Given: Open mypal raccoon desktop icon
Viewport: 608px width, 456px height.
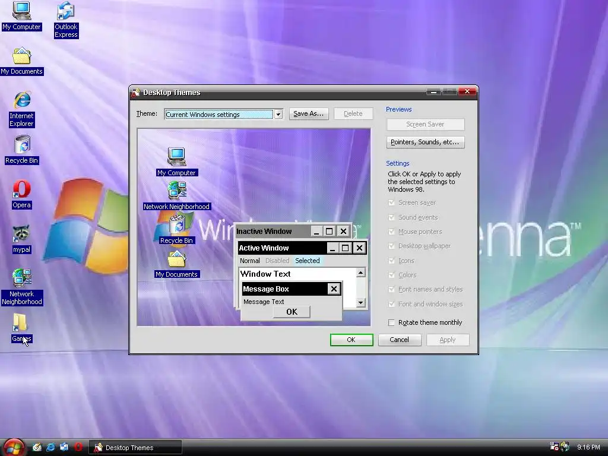Looking at the screenshot, I should 22,239.
